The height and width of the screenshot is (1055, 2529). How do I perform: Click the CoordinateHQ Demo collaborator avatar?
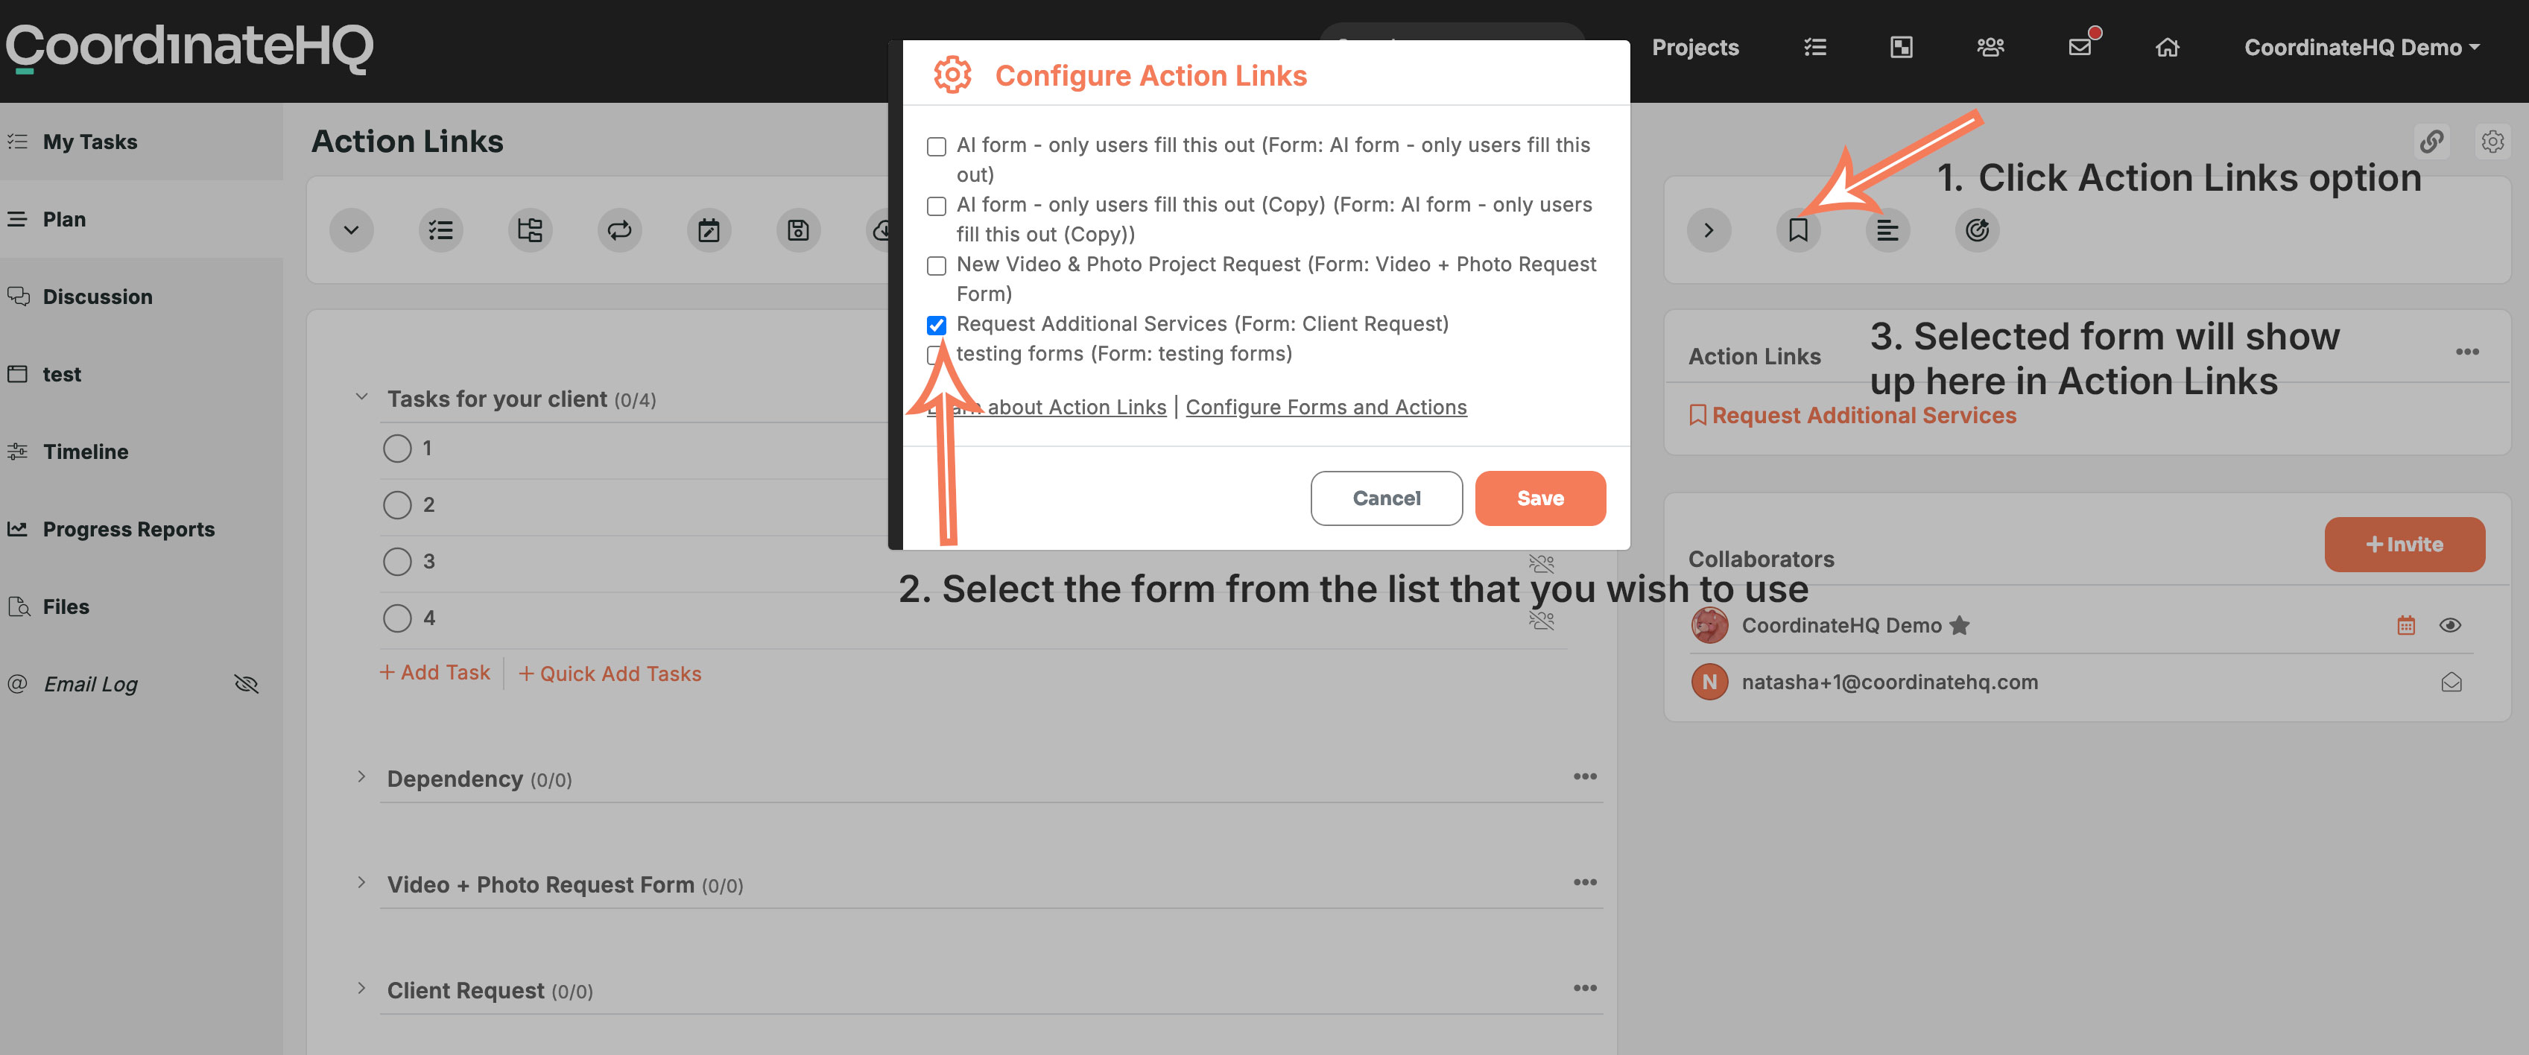1709,625
